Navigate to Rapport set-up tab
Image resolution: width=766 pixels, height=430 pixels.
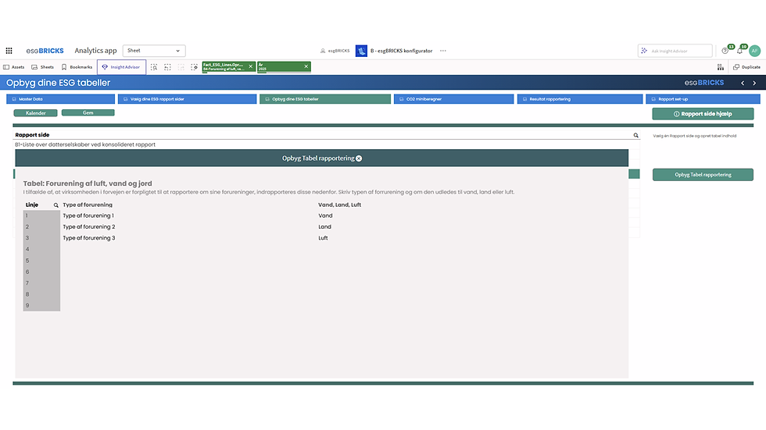[x=703, y=99]
